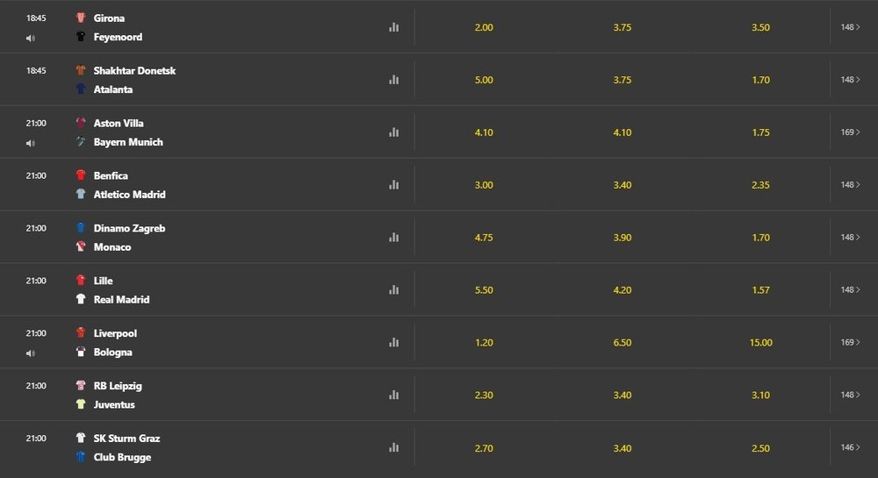Select draw odds 6.50 for Liverpool match
The image size is (878, 478).
pos(623,342)
